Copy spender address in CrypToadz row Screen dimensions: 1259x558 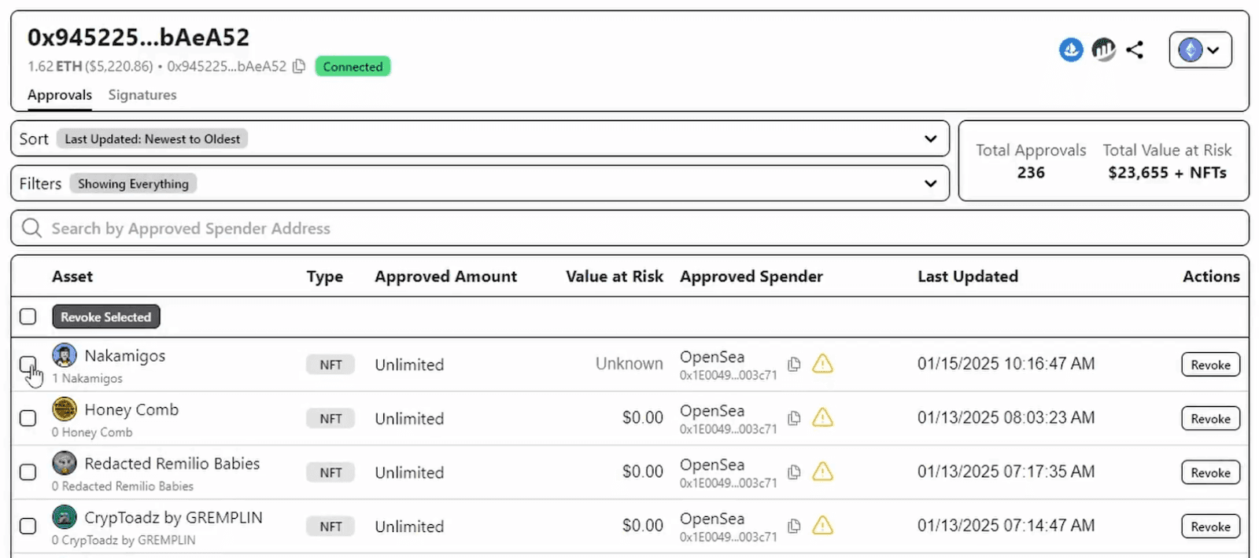[x=794, y=526]
